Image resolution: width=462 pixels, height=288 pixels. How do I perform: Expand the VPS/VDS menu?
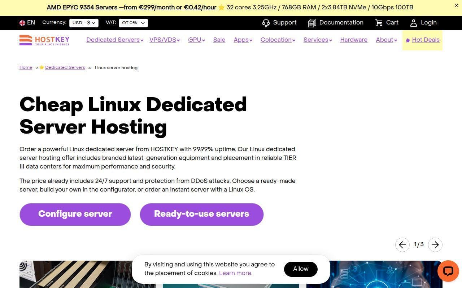pyautogui.click(x=165, y=40)
